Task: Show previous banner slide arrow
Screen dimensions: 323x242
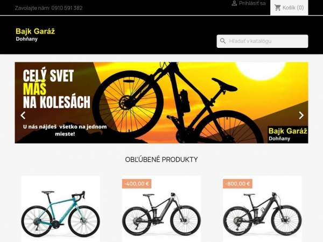Action: click(x=23, y=115)
